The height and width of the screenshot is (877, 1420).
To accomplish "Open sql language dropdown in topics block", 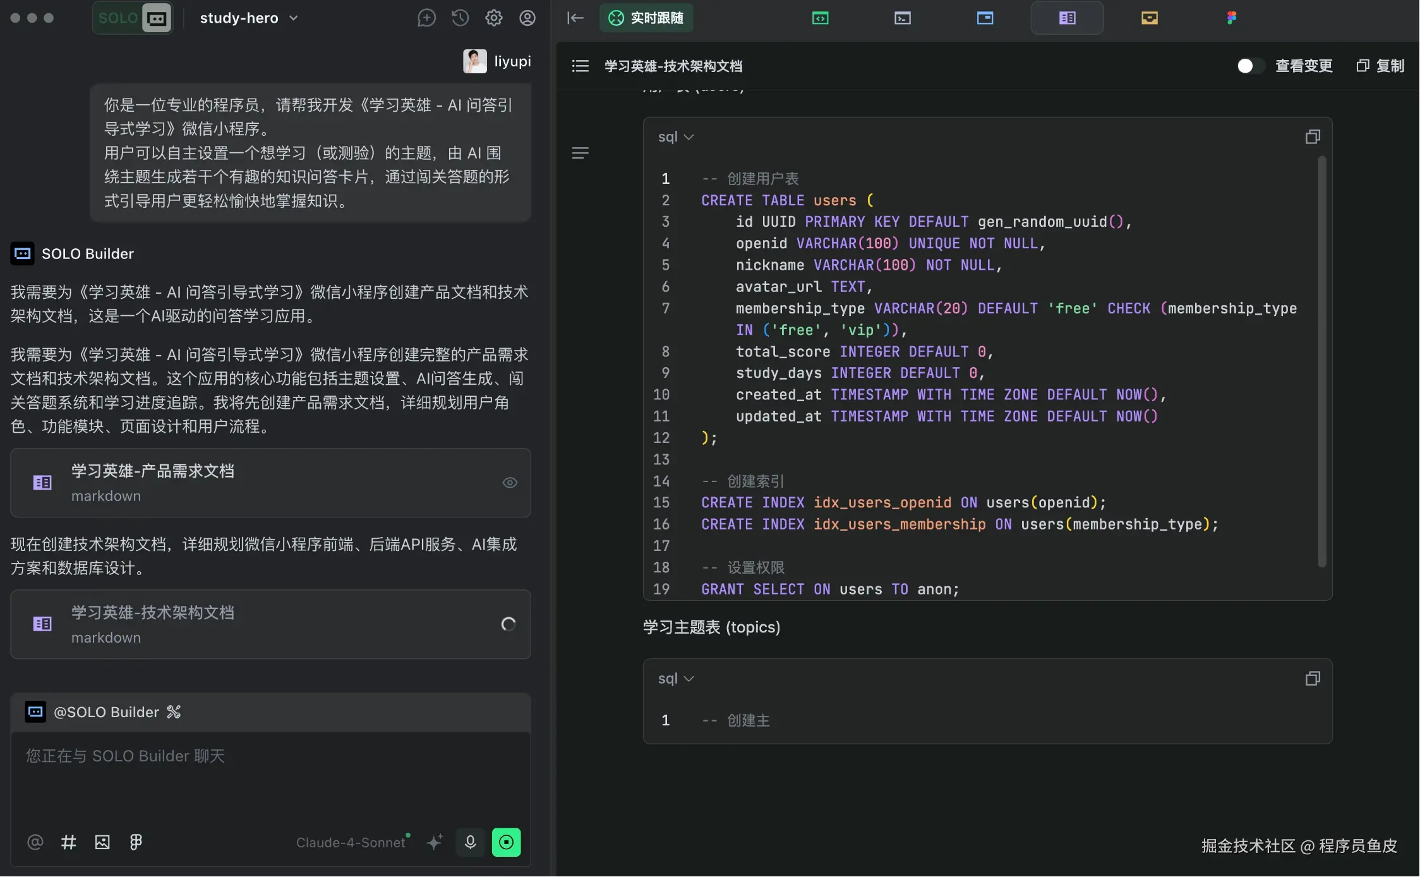I will pyautogui.click(x=675, y=679).
